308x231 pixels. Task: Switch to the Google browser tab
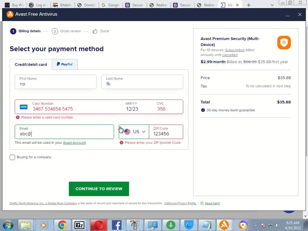click(110, 5)
